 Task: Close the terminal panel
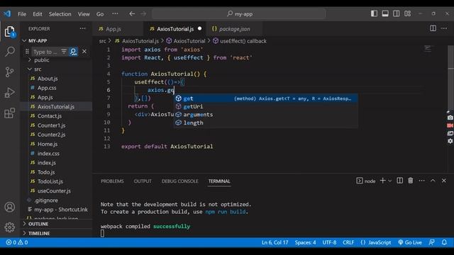(444, 181)
